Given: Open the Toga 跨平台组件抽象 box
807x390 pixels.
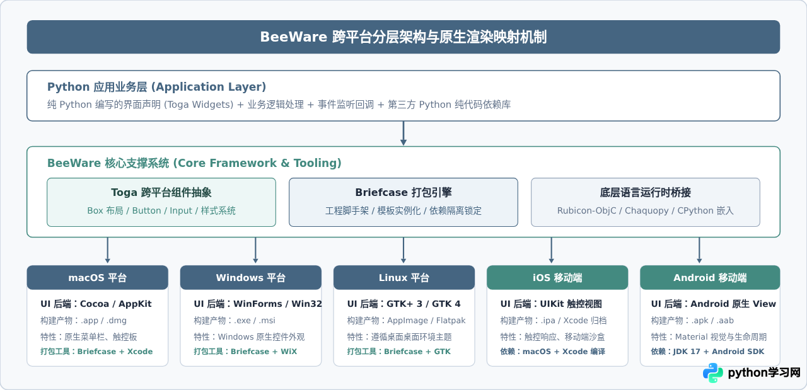Looking at the screenshot, I should (161, 202).
